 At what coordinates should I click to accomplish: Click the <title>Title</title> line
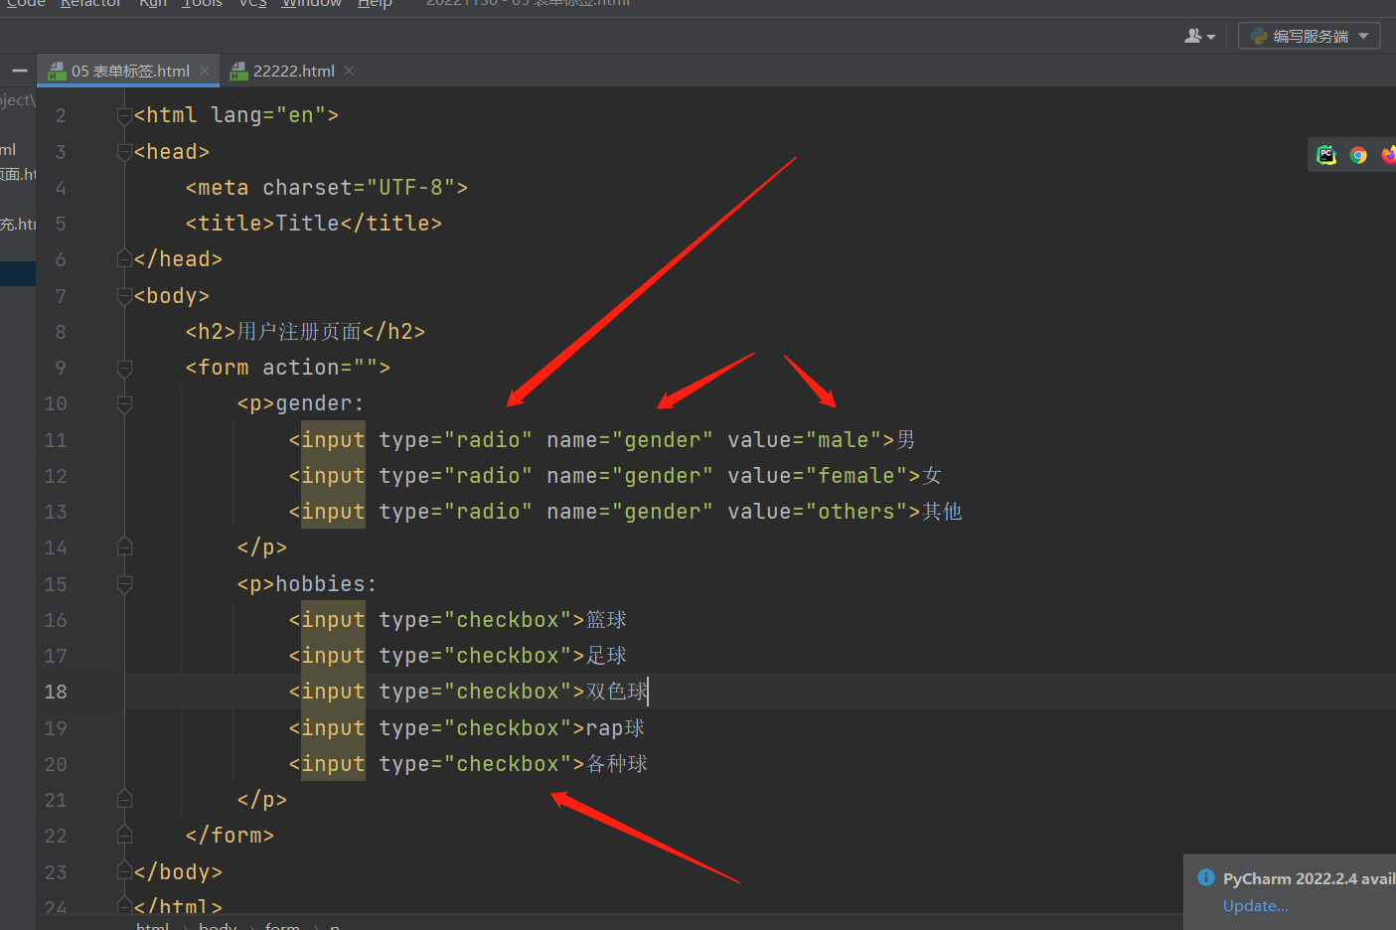click(x=314, y=224)
